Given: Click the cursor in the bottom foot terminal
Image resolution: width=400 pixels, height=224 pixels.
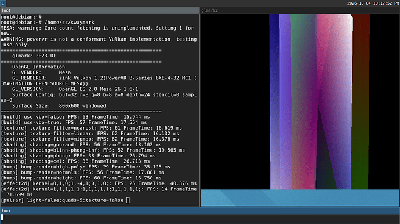Looking at the screenshot, I should [x=2, y=217].
